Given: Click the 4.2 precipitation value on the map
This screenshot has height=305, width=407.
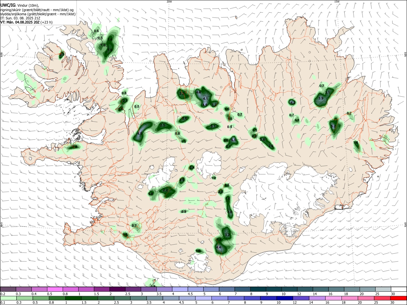Looking at the screenshot, I should (x=293, y=103).
